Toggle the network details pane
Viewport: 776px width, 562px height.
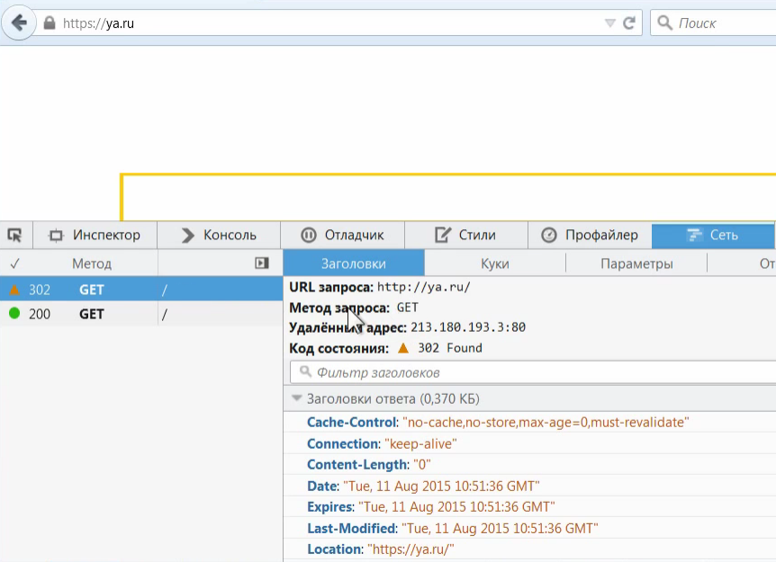click(262, 263)
